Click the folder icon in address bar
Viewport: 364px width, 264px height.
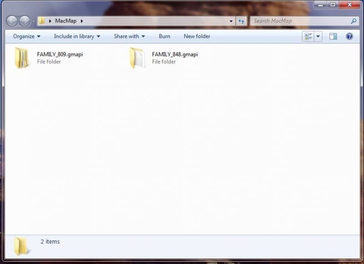click(42, 21)
